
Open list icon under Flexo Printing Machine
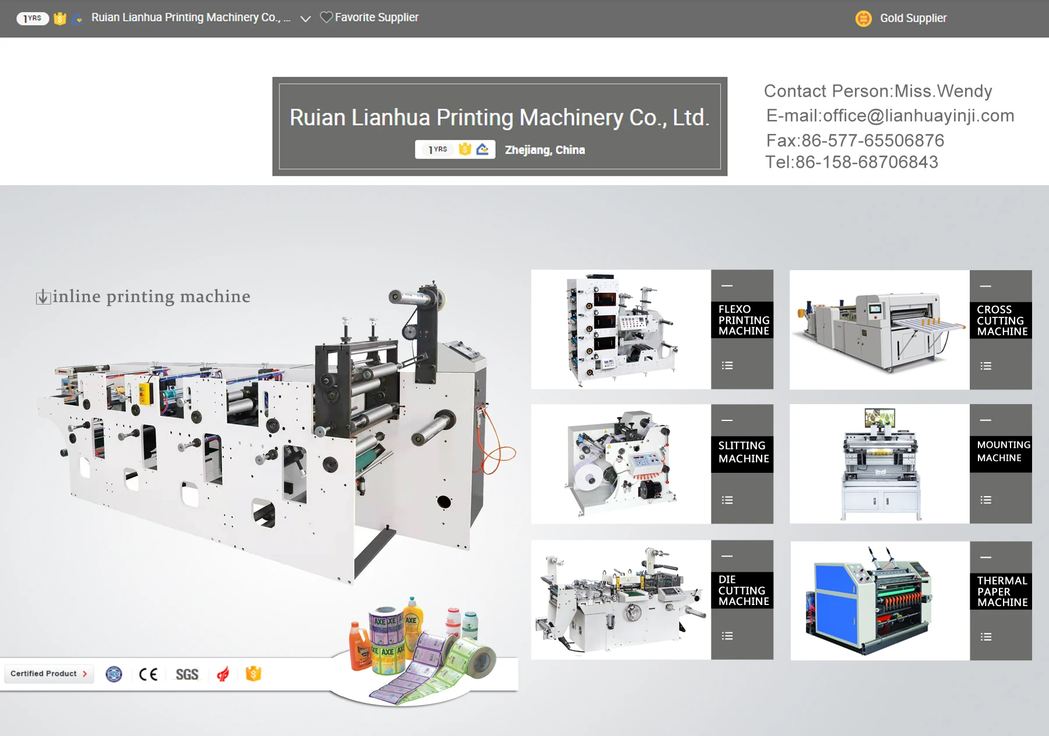pos(727,366)
